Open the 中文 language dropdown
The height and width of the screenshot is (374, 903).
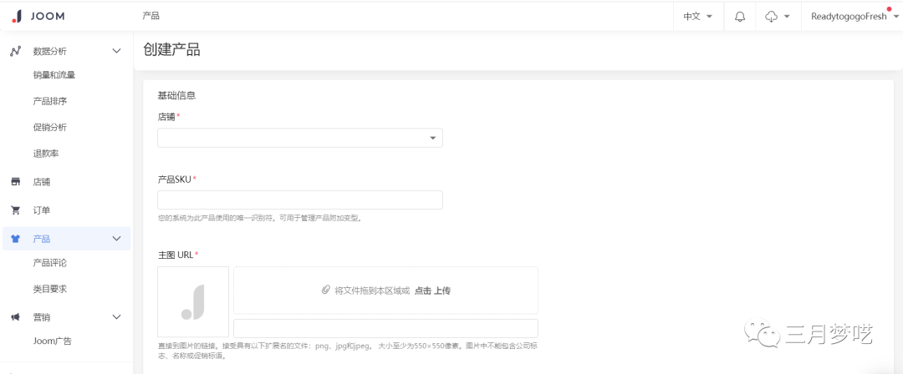tap(697, 17)
